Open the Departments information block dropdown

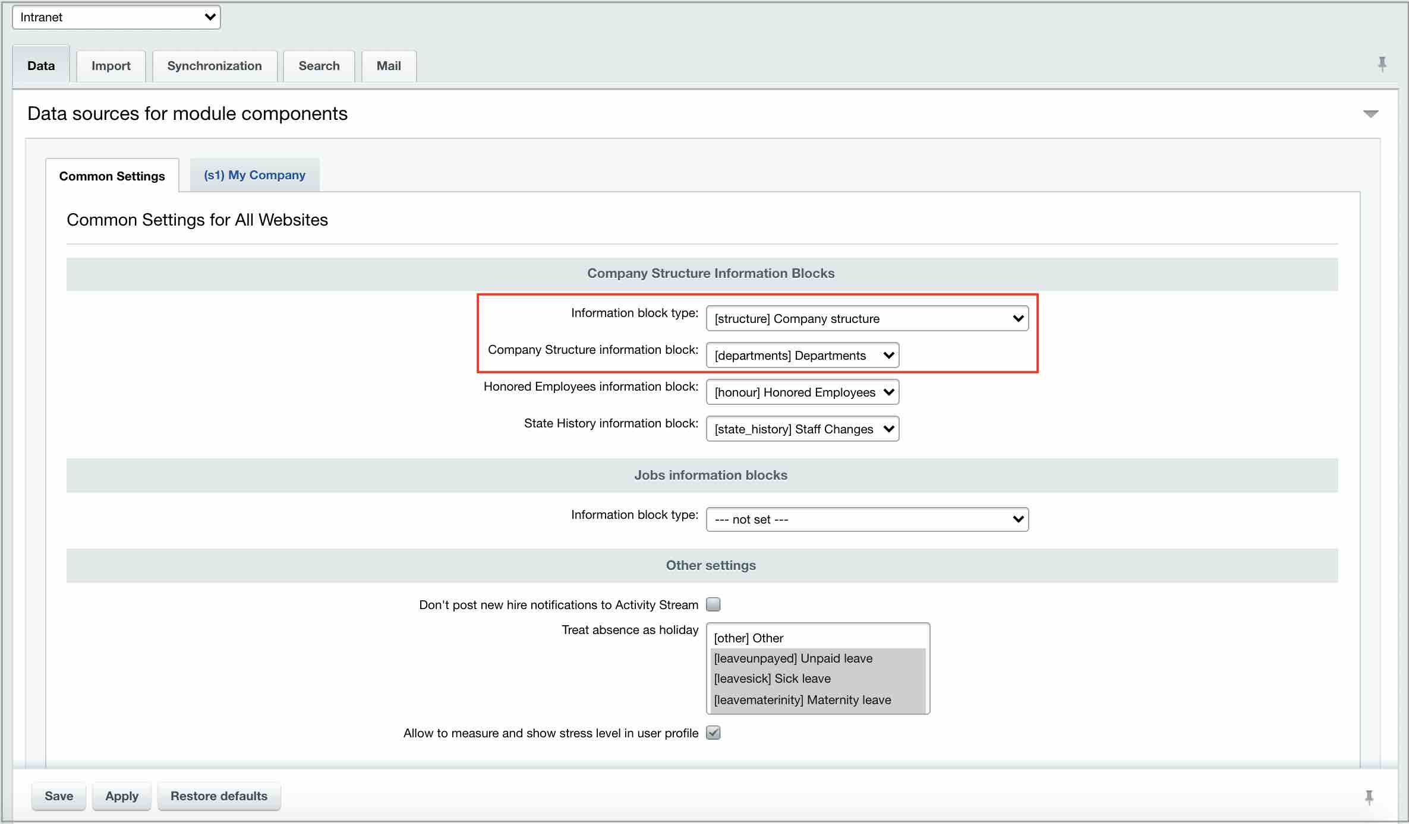point(802,356)
